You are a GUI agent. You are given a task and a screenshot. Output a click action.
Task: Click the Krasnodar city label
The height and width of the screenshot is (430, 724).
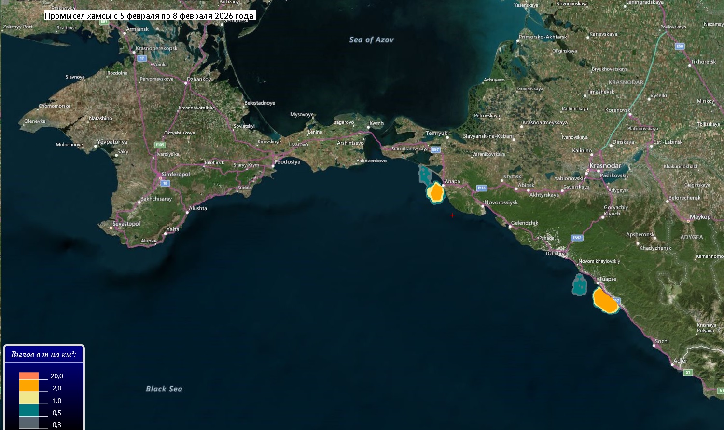tap(605, 166)
